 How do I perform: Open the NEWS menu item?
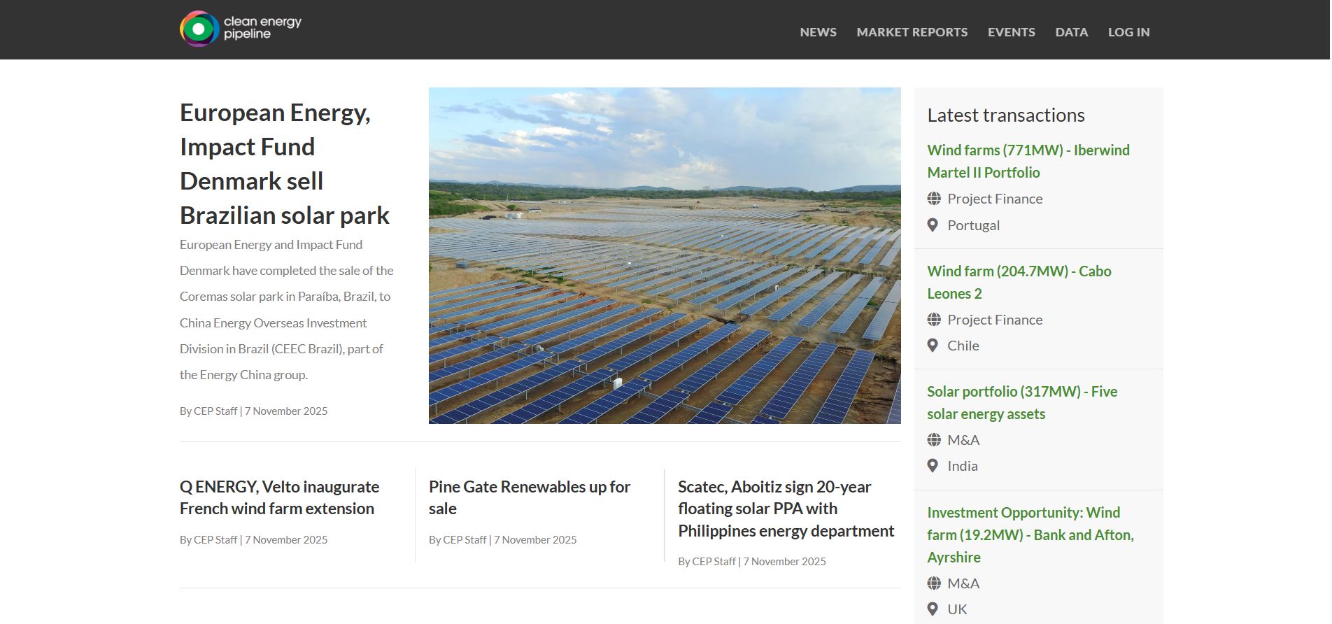click(818, 32)
